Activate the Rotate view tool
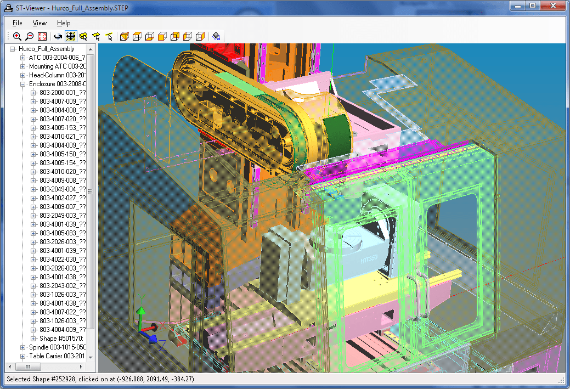The width and height of the screenshot is (570, 389). 58,36
